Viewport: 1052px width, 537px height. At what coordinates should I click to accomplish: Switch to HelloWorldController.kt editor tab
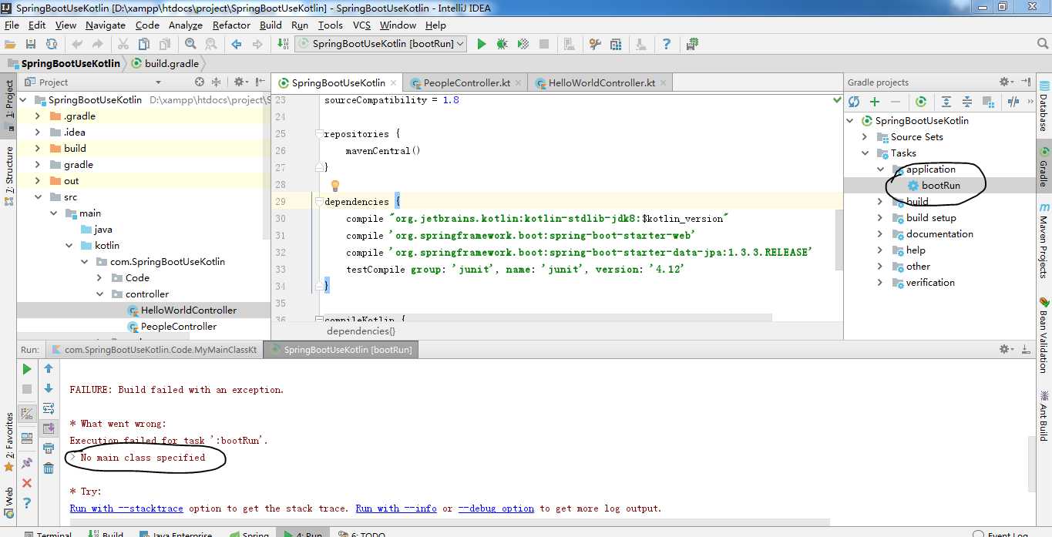coord(600,82)
